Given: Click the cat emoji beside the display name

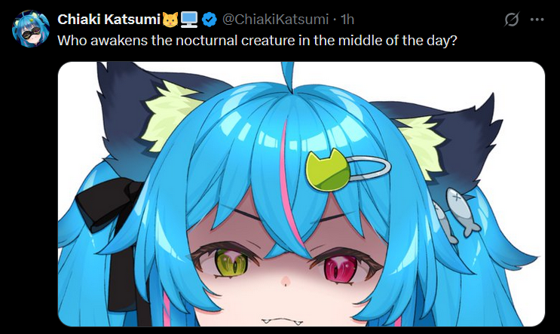Looking at the screenshot, I should pos(170,20).
